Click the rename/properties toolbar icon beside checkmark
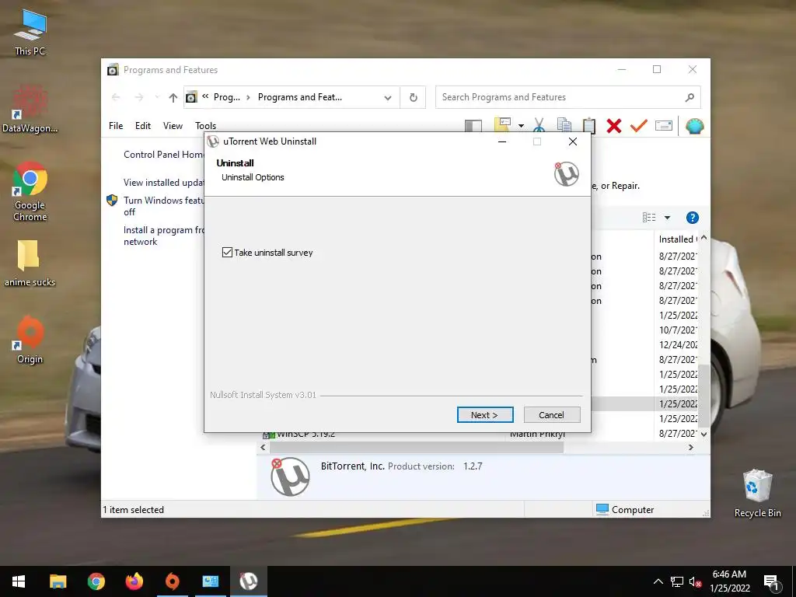 pyautogui.click(x=664, y=125)
